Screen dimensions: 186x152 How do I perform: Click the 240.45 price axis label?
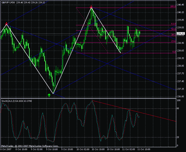pyautogui.click(x=181, y=5)
